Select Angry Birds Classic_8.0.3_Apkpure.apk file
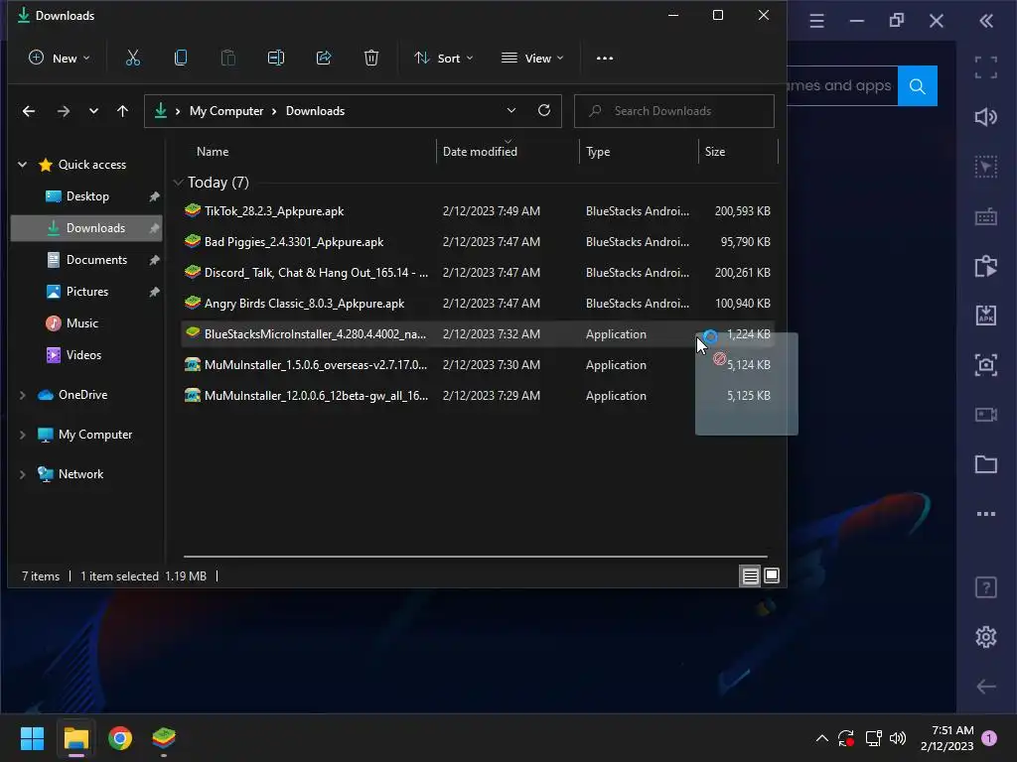The image size is (1017, 762). pos(478,304)
